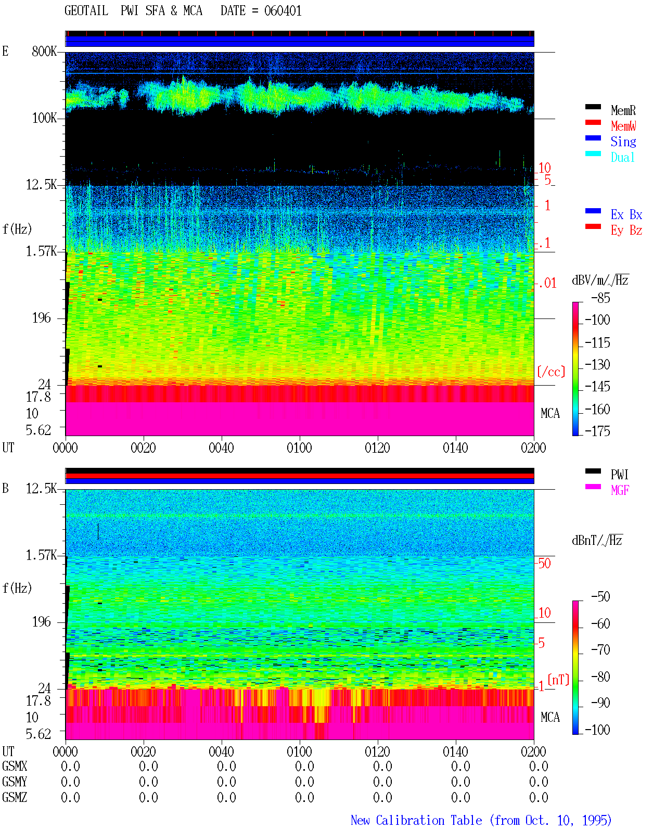Click the 'DATE = 060401' text
Viewport: 666px width, 829px height.
coord(261,11)
